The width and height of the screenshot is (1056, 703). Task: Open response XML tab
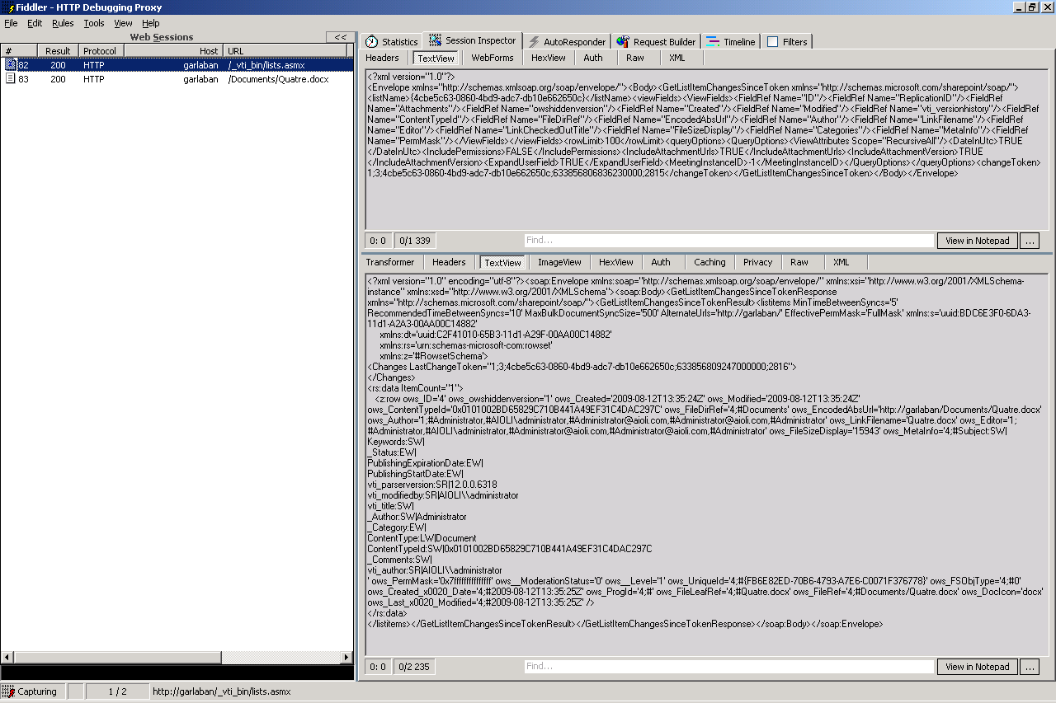(x=841, y=262)
